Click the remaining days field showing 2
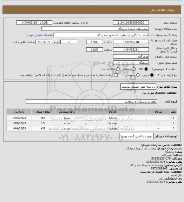The height and width of the screenshot is (202, 184). 69,42
